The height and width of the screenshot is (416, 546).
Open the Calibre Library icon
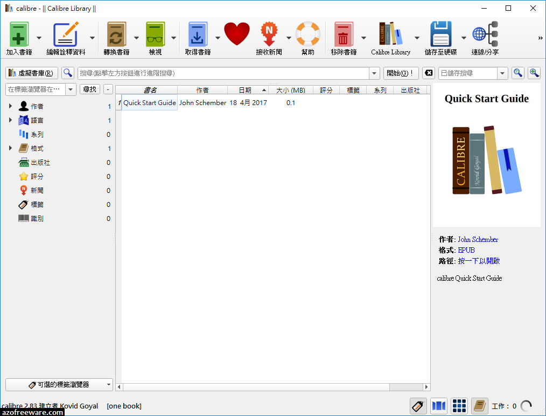(390, 33)
